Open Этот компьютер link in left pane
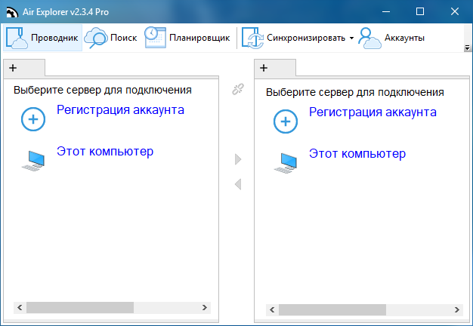The width and height of the screenshot is (473, 326). point(105,151)
